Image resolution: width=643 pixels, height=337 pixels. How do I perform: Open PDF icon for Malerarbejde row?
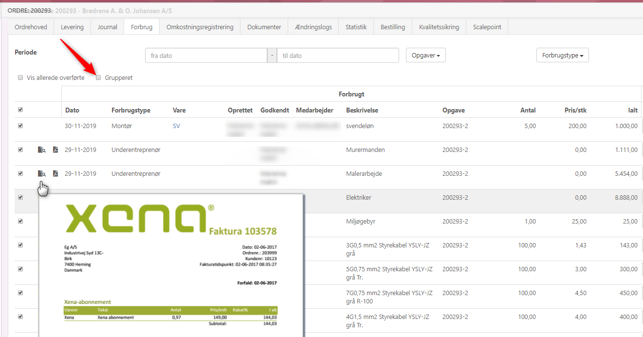point(55,174)
